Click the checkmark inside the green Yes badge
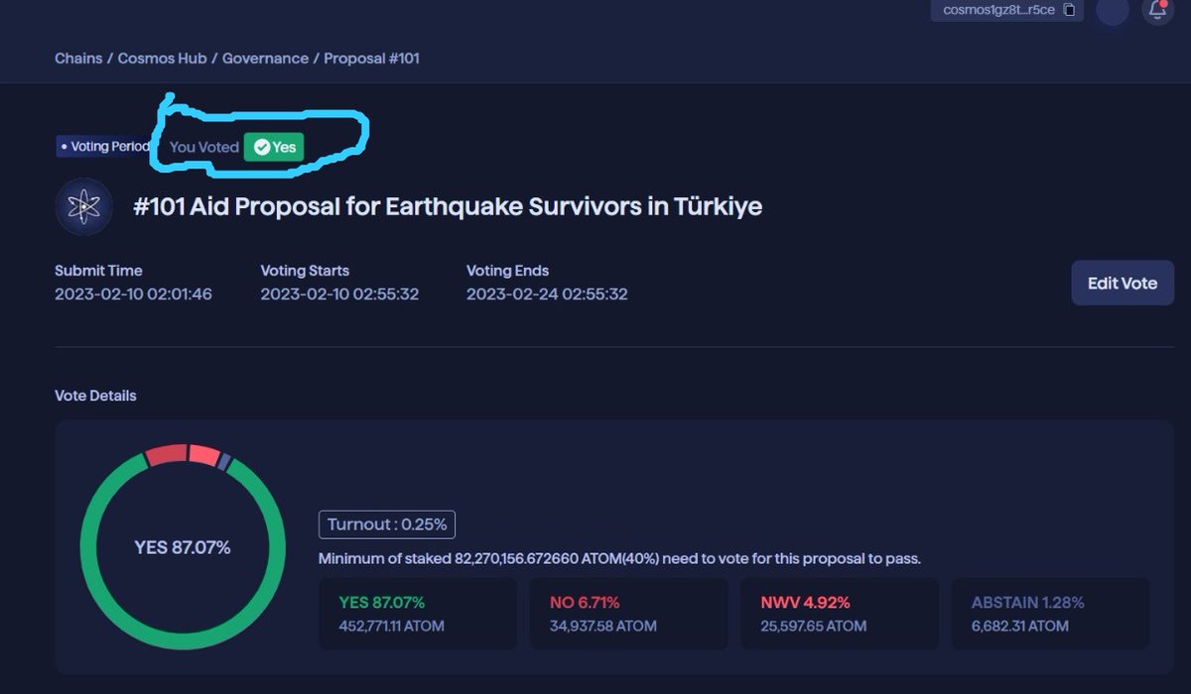The image size is (1191, 694). pos(260,146)
